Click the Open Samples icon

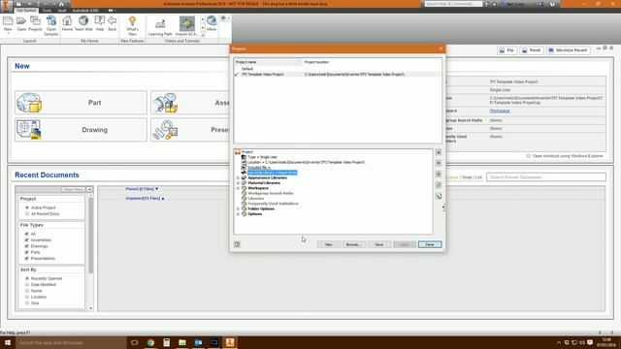[51, 21]
